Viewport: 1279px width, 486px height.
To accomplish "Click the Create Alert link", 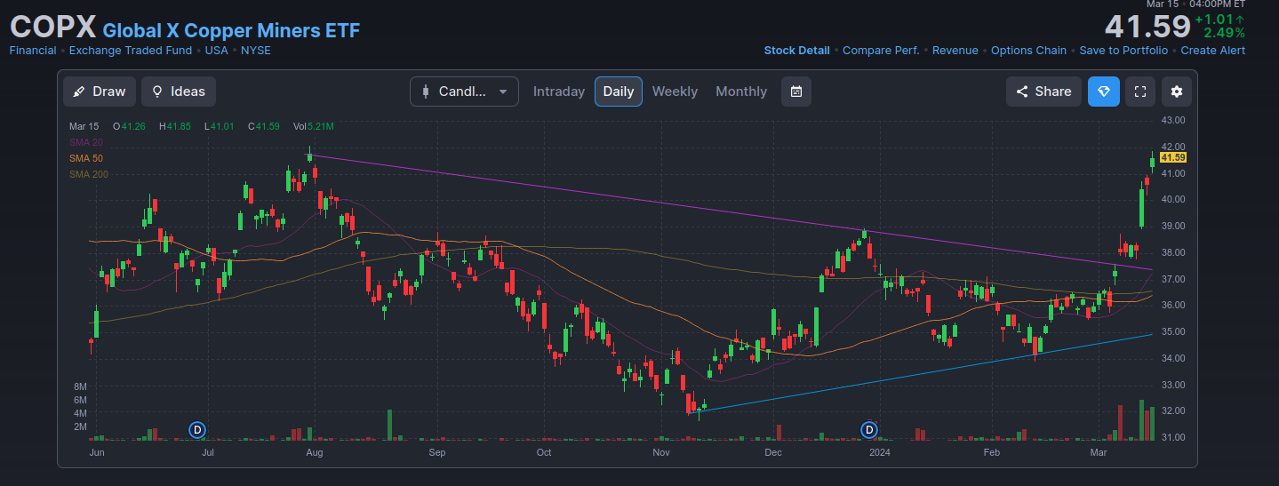I will point(1212,51).
